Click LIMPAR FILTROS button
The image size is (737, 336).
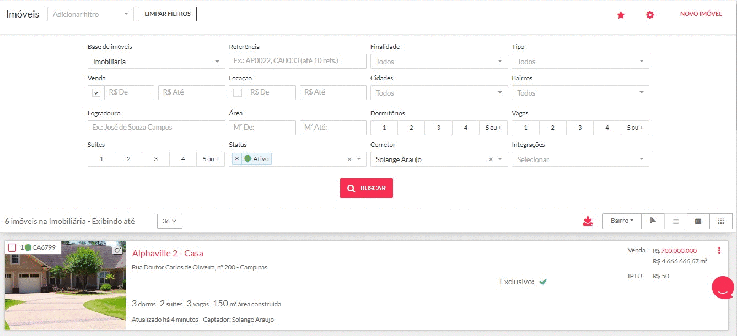[x=167, y=14]
